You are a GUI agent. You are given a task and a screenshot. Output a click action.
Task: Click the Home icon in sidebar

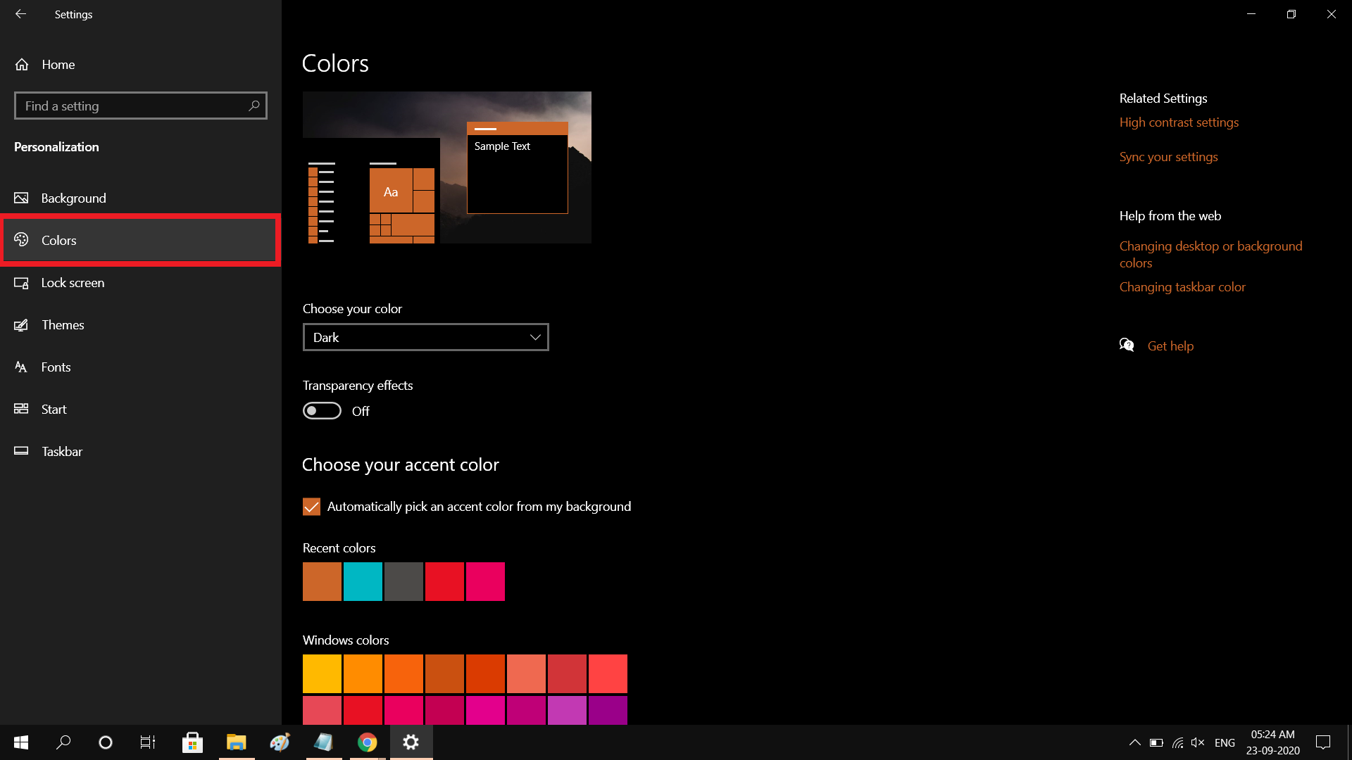pyautogui.click(x=22, y=65)
